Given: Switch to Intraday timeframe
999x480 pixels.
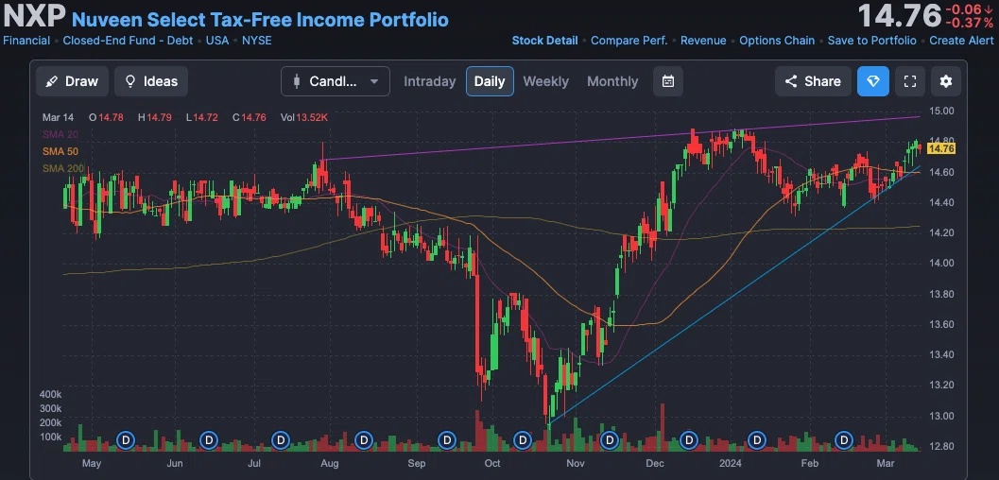Looking at the screenshot, I should tap(429, 81).
